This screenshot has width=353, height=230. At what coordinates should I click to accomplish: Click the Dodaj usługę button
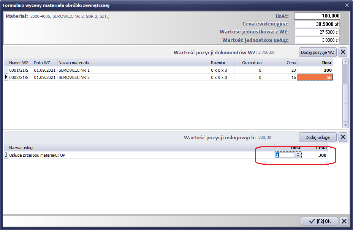pyautogui.click(x=318, y=137)
